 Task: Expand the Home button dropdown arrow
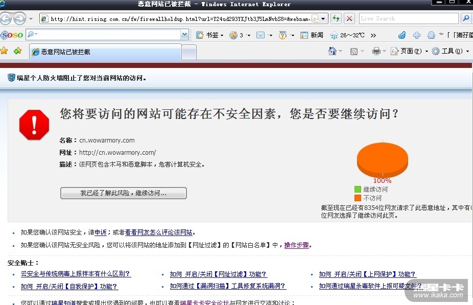pyautogui.click(x=340, y=51)
